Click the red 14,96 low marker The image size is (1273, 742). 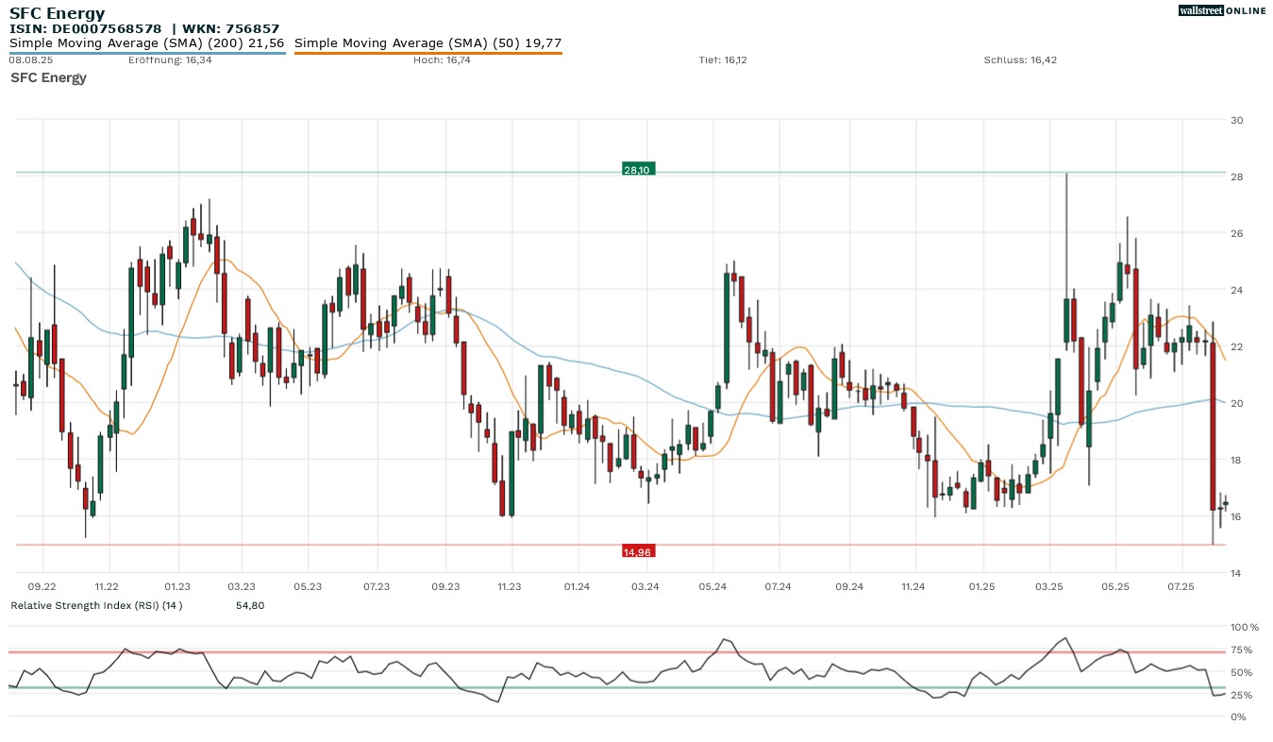[x=637, y=551]
